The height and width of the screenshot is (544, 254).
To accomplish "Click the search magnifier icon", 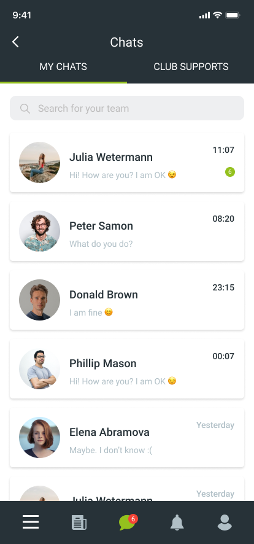I will point(25,108).
